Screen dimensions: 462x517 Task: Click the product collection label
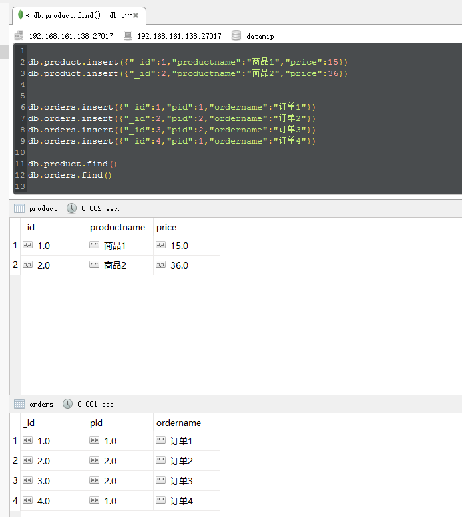pyautogui.click(x=43, y=208)
